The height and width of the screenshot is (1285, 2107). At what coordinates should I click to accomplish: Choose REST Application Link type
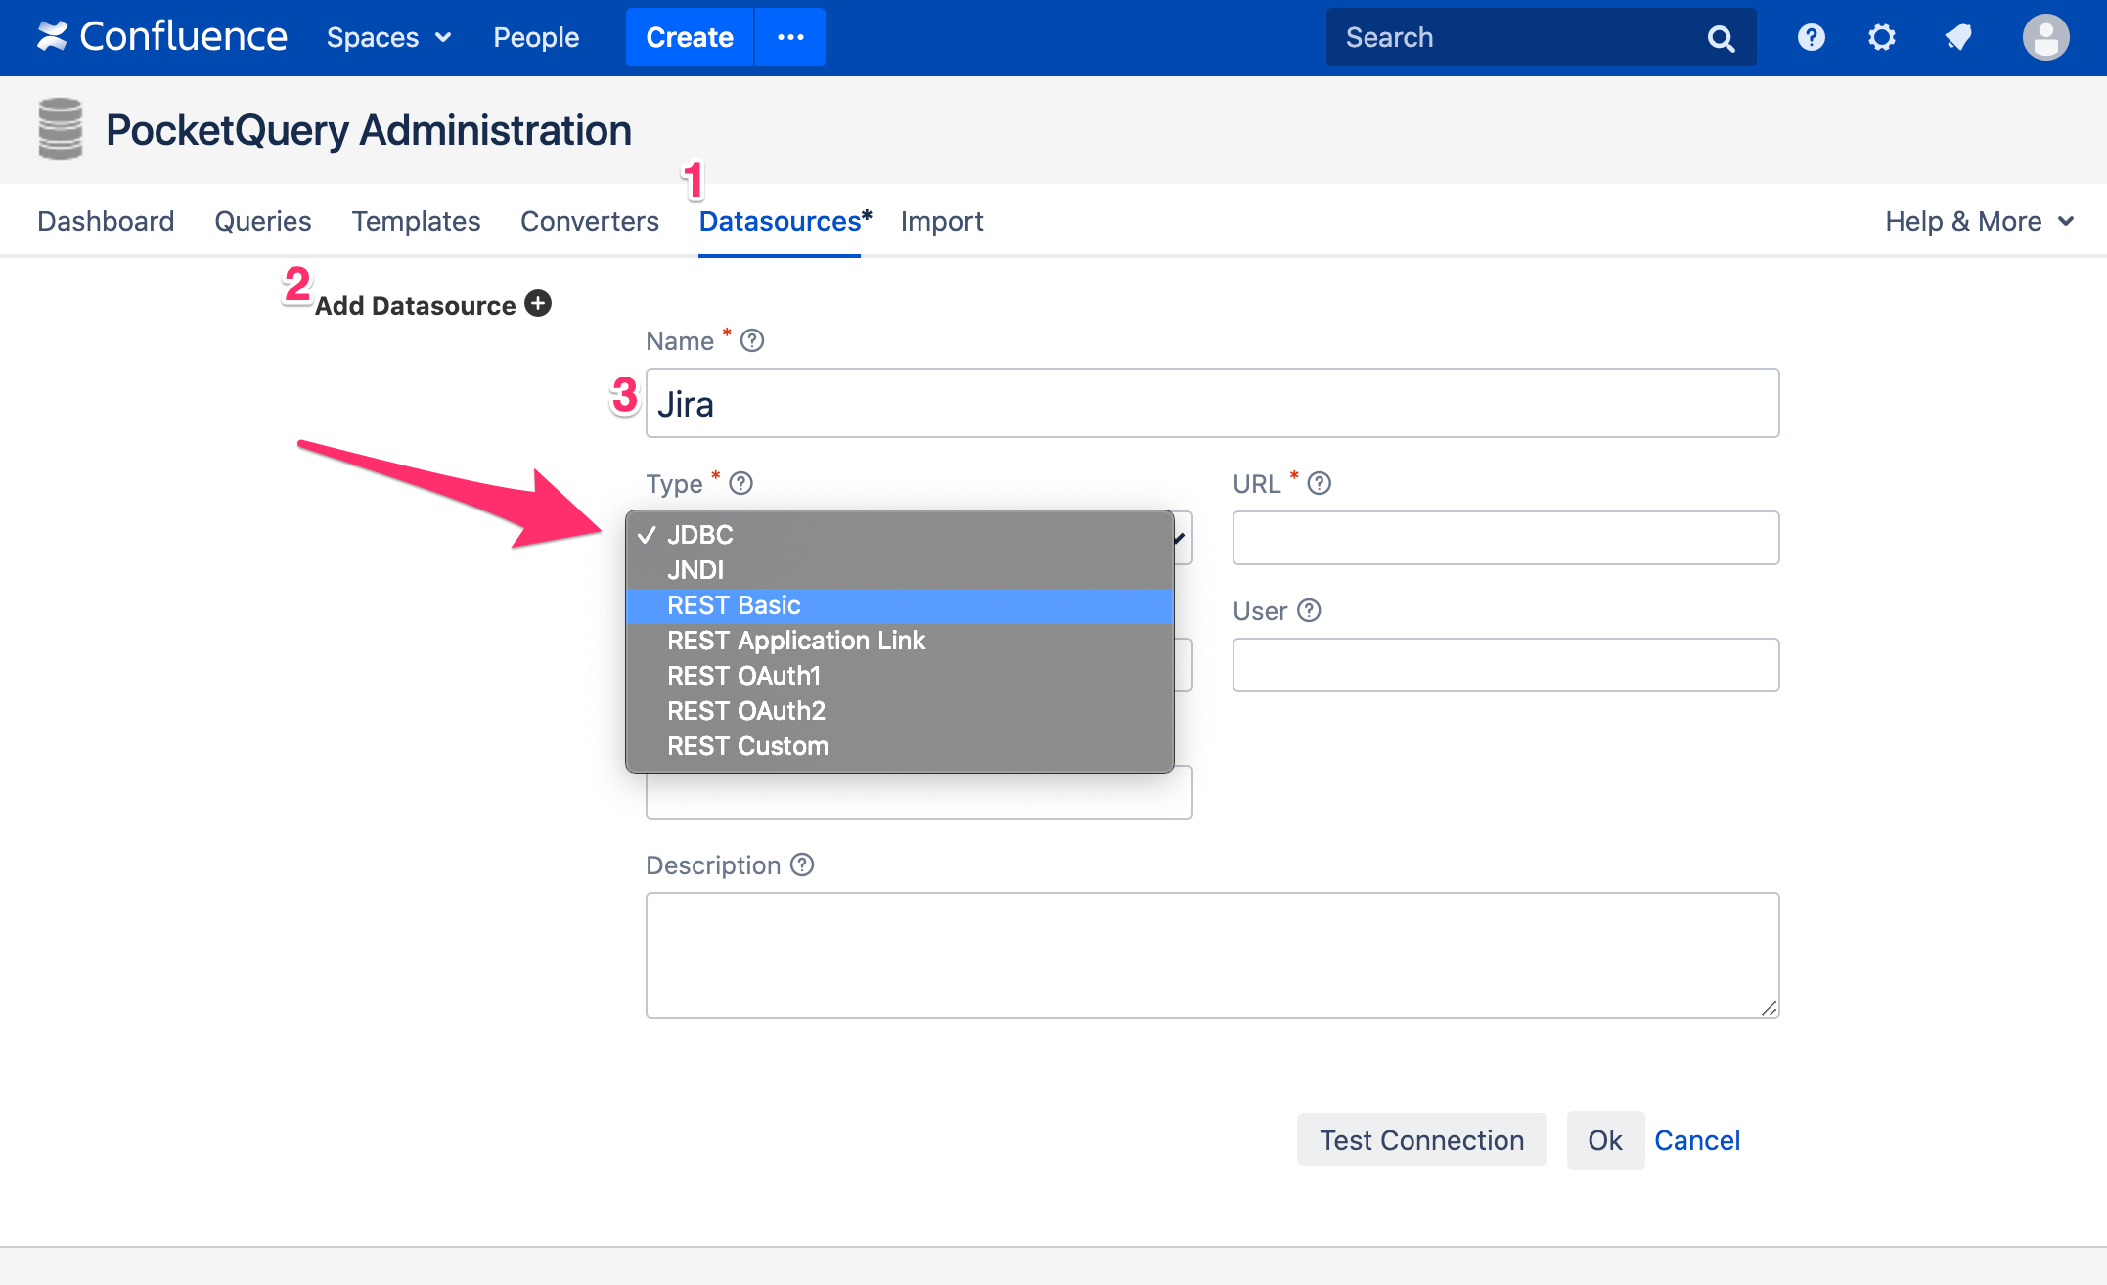(x=899, y=641)
